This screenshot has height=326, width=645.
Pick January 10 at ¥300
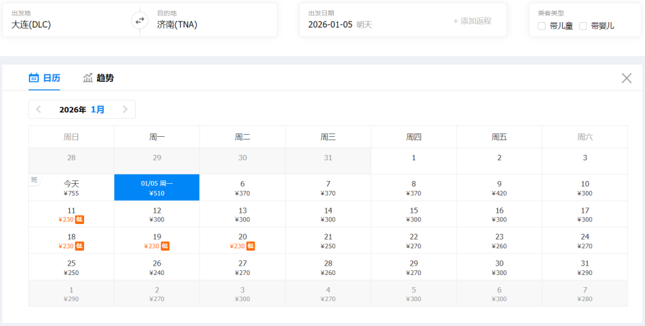coord(585,188)
